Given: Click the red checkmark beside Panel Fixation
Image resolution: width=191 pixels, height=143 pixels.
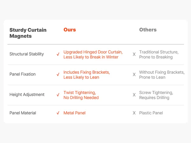Looking at the screenshot, I should point(58,75).
